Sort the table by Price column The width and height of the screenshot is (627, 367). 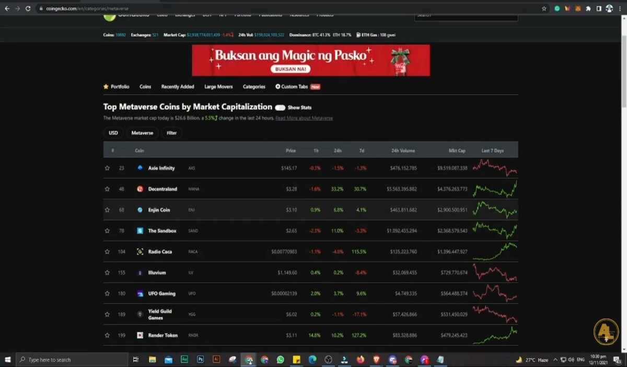(291, 151)
